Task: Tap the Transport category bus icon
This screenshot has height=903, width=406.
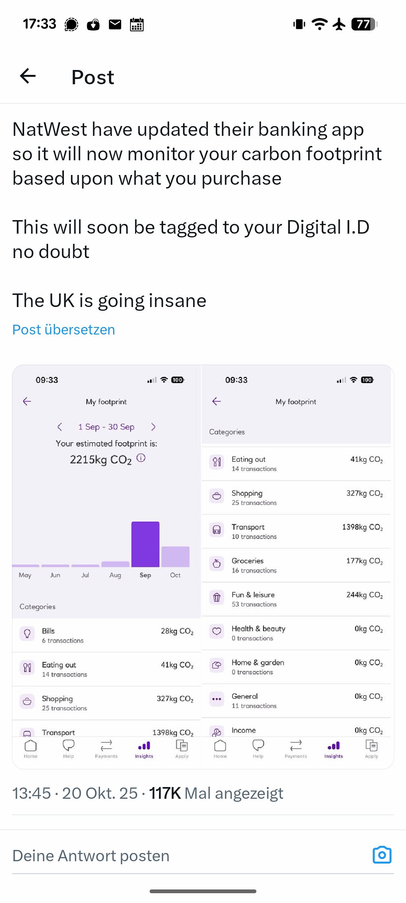Action: coord(217,531)
